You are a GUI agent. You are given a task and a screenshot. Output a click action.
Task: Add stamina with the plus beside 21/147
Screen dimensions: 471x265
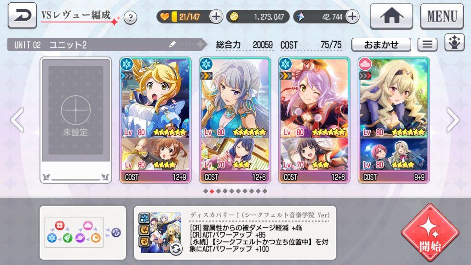pos(215,17)
